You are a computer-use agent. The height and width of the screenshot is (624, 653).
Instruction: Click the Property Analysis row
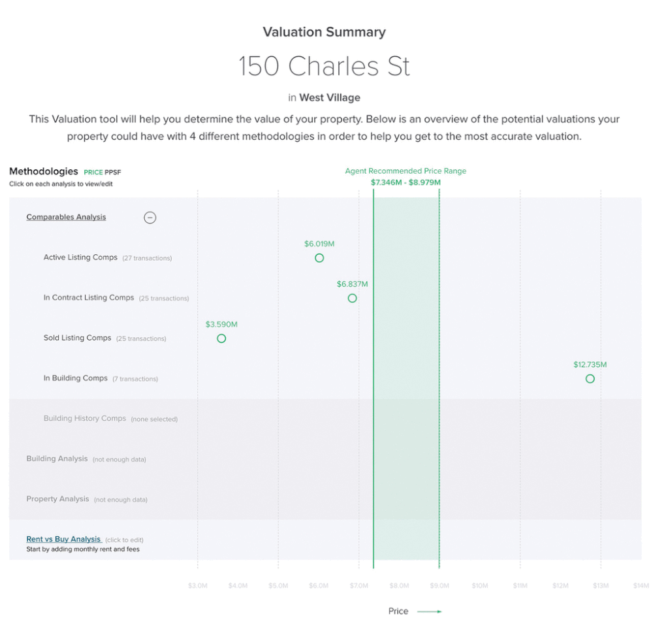point(57,499)
